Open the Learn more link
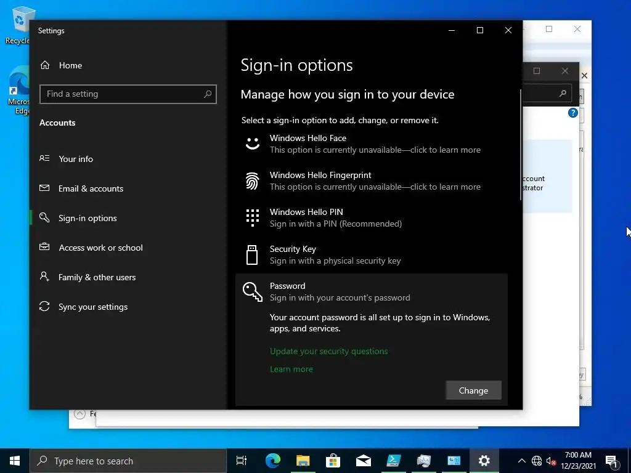This screenshot has height=473, width=631. (x=291, y=370)
